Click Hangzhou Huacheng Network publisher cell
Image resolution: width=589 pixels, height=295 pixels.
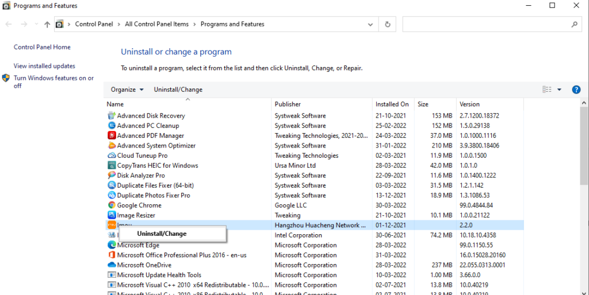click(320, 225)
